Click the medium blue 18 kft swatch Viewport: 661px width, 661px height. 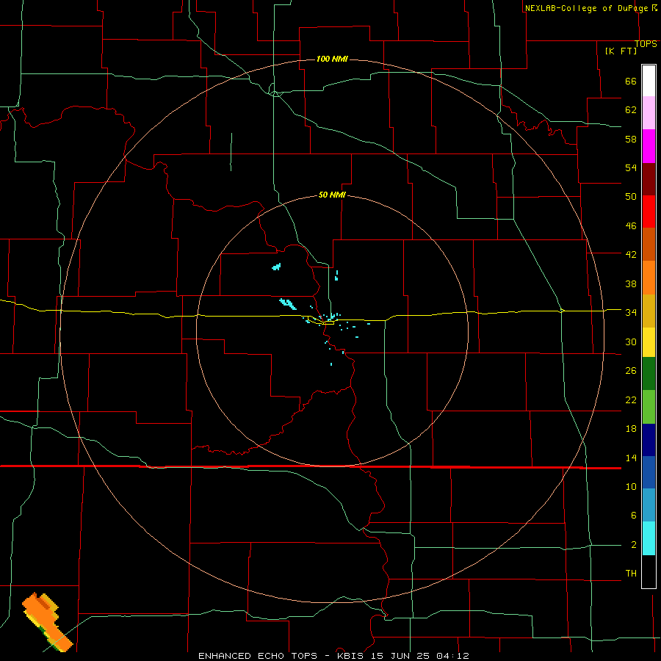[x=649, y=472]
